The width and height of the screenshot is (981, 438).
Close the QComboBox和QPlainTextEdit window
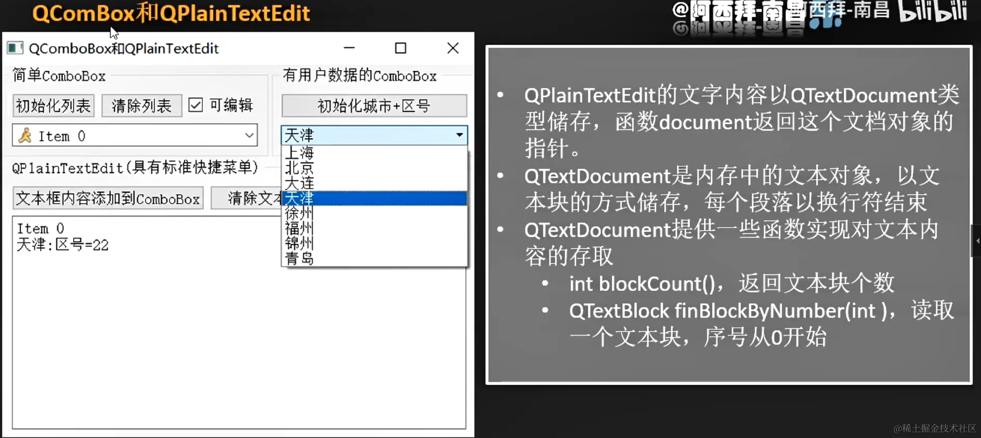[453, 48]
